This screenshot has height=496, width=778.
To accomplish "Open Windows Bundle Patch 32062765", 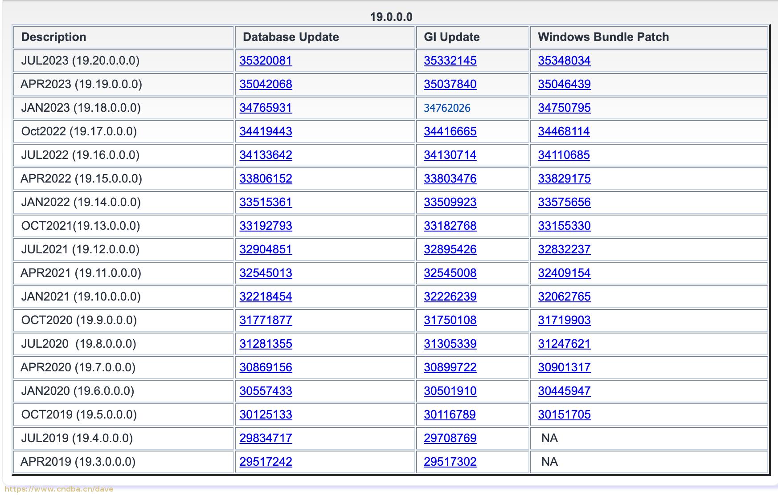I will (564, 297).
